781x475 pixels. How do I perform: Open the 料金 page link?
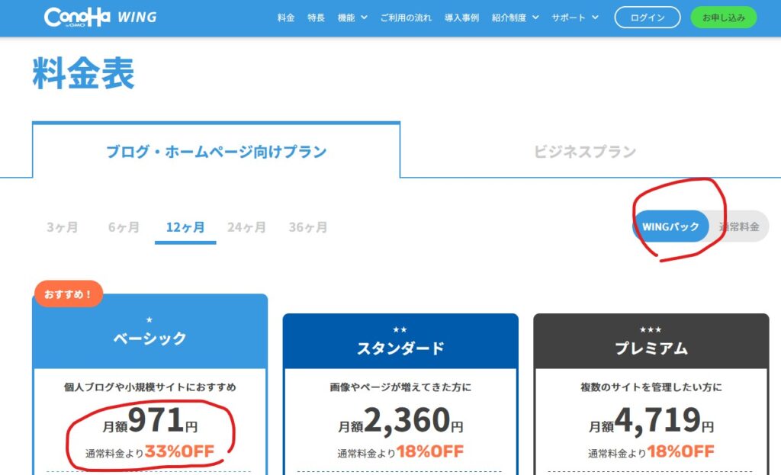(x=286, y=18)
